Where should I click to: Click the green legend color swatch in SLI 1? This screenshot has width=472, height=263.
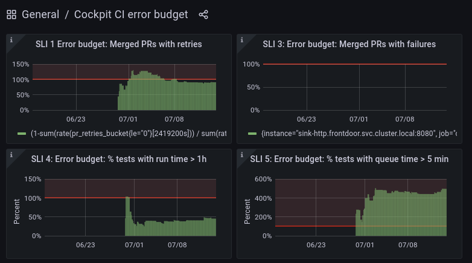(x=22, y=134)
